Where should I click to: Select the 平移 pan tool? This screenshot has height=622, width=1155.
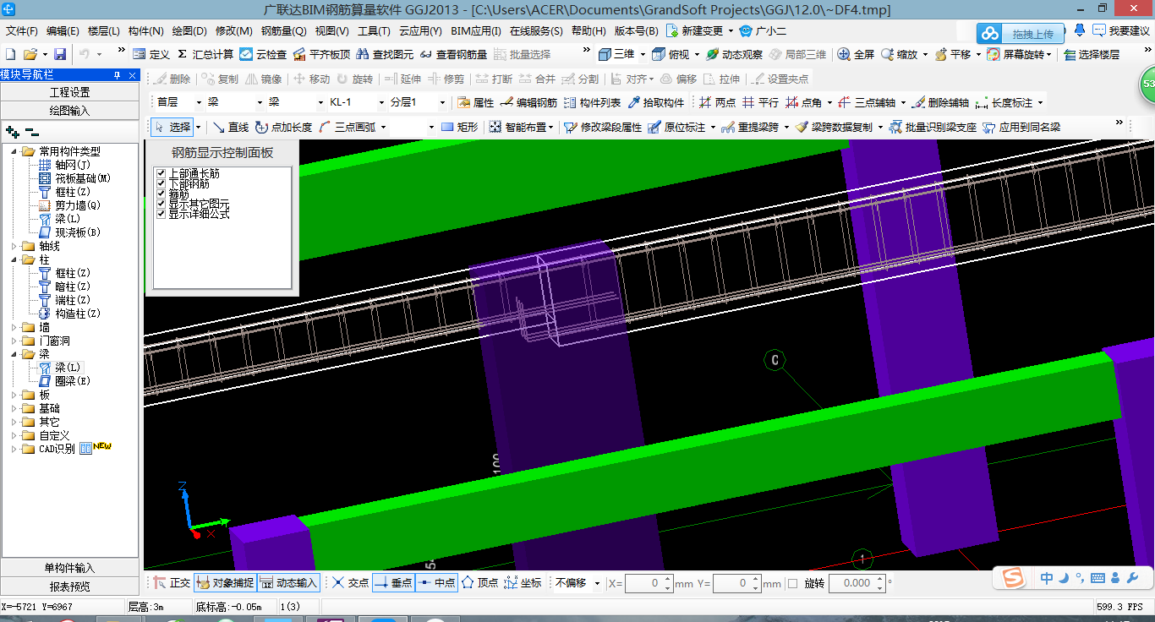(x=953, y=54)
